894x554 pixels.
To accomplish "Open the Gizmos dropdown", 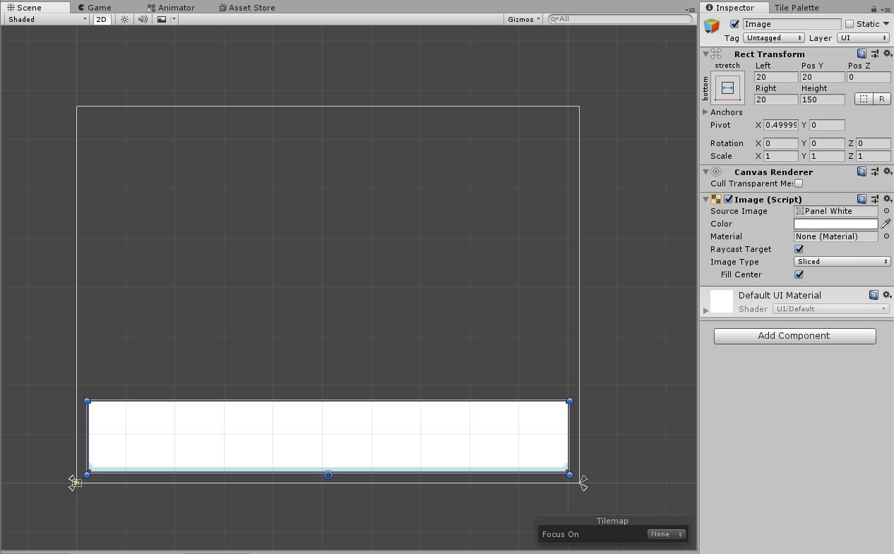I will (524, 19).
